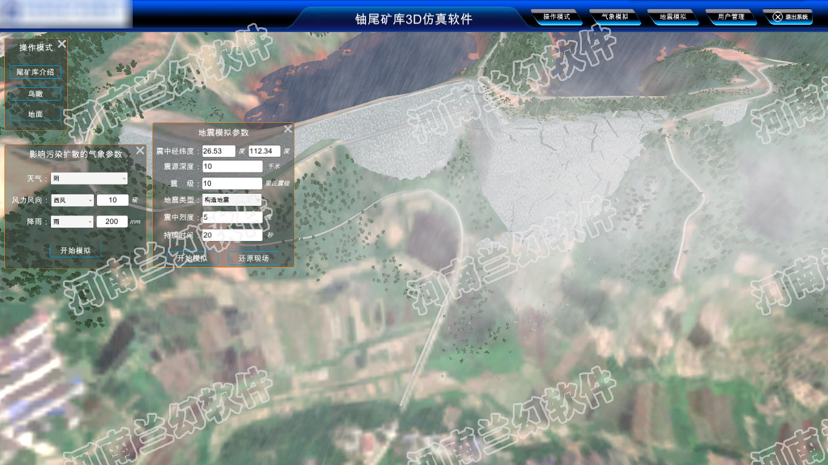The image size is (828, 465).
Task: Click the 退出系统 exit button
Action: point(791,17)
